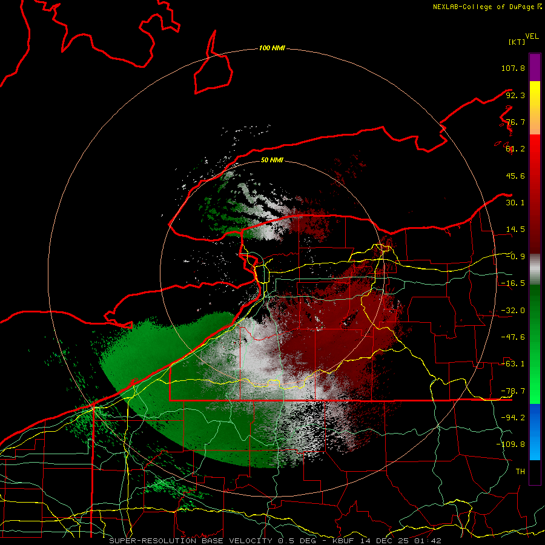
Task: Click the -0.9 velocity scale value
Action: coord(515,257)
